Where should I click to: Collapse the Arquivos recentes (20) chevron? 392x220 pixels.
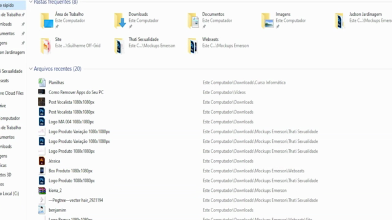coord(31,68)
